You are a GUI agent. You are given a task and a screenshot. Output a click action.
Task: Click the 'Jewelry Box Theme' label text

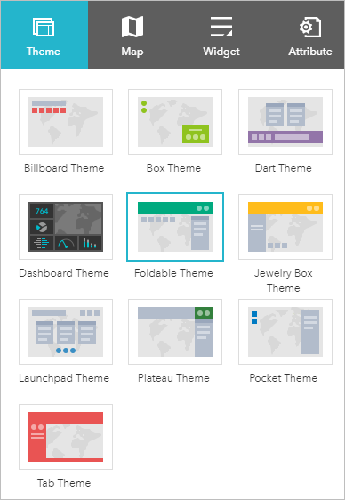[283, 280]
